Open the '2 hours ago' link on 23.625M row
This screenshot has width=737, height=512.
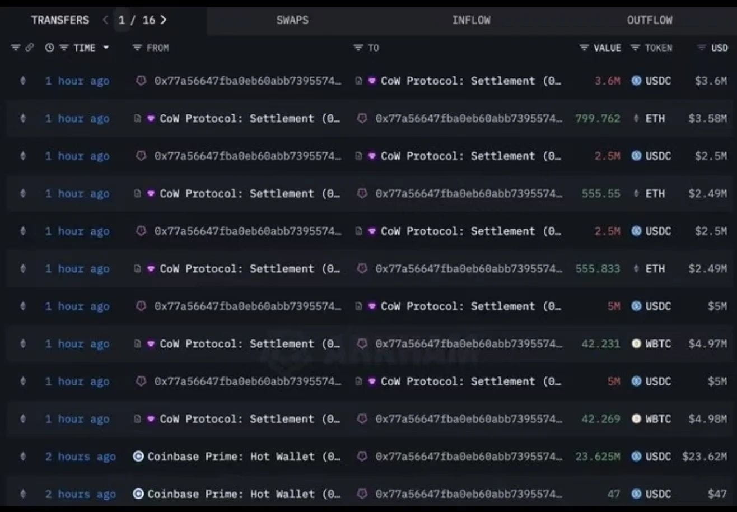[81, 457]
